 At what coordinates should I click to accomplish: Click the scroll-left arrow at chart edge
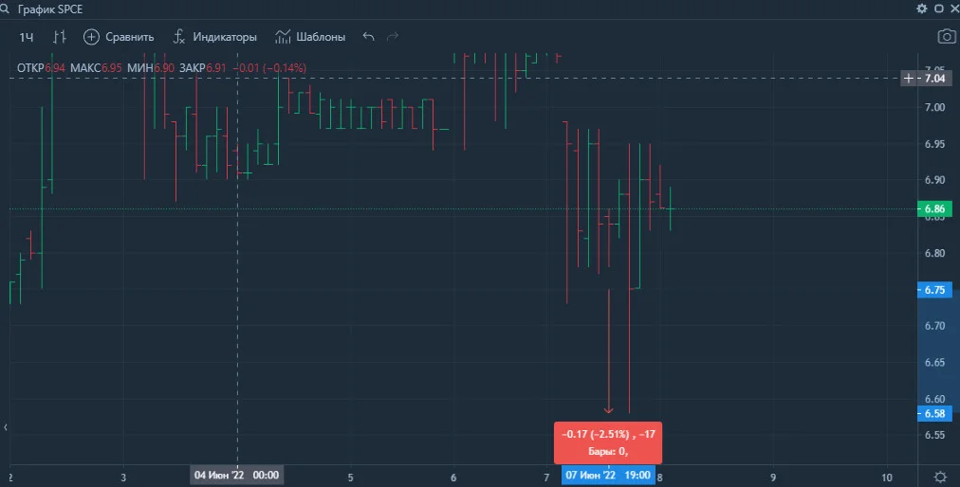point(6,427)
